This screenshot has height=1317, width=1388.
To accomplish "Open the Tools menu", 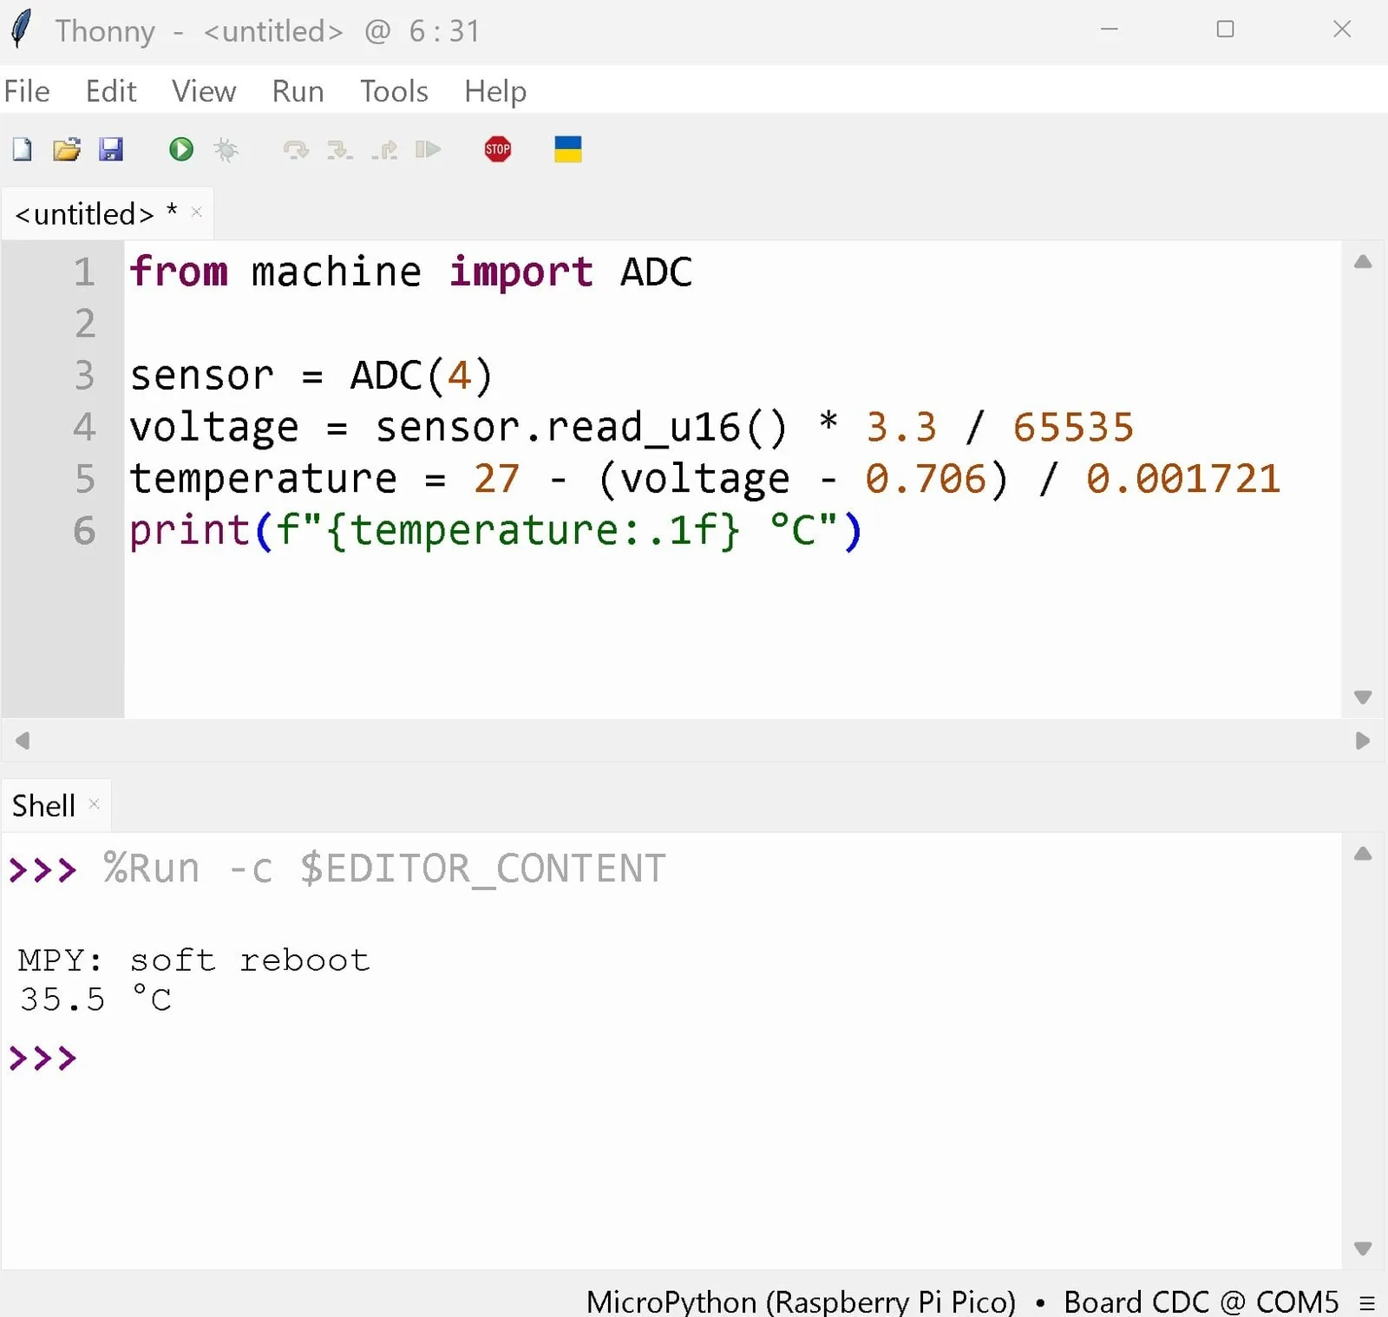I will click(394, 91).
